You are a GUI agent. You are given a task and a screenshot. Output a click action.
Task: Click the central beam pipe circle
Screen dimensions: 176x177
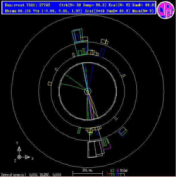coord(88,91)
